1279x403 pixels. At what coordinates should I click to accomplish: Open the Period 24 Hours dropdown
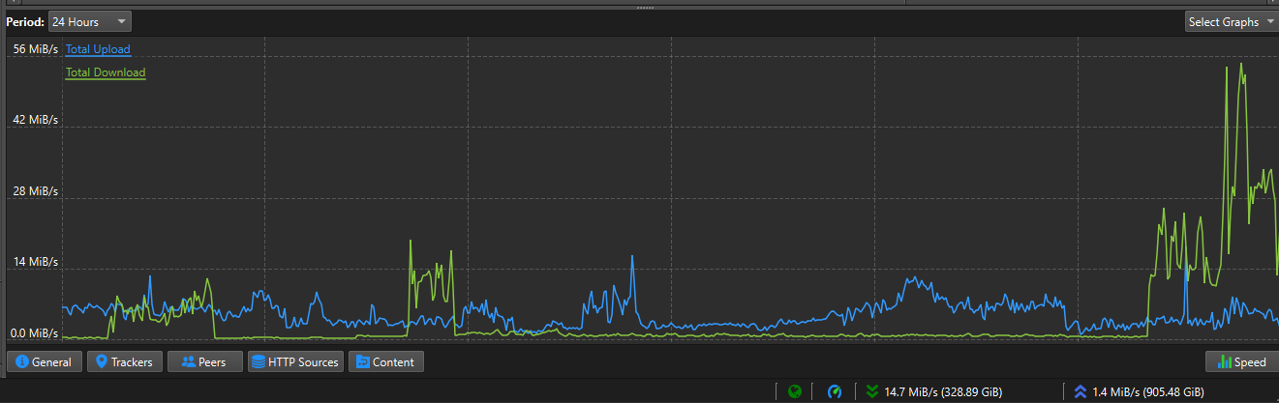click(89, 21)
